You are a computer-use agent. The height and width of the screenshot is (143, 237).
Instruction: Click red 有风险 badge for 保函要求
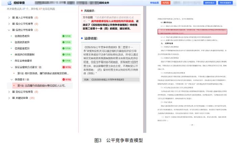point(67,79)
